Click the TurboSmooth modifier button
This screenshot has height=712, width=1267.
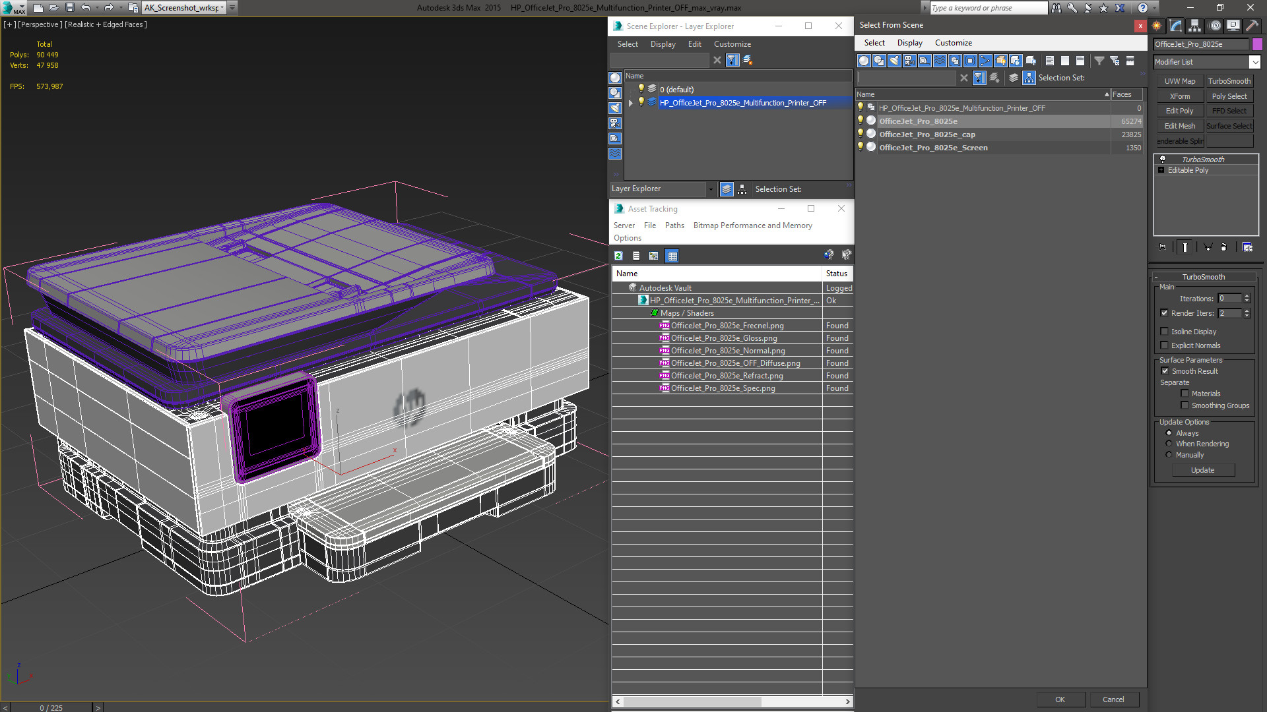pos(1229,81)
